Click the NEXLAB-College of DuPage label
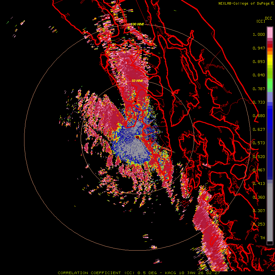Screen dimensions: 275x275 (244, 3)
